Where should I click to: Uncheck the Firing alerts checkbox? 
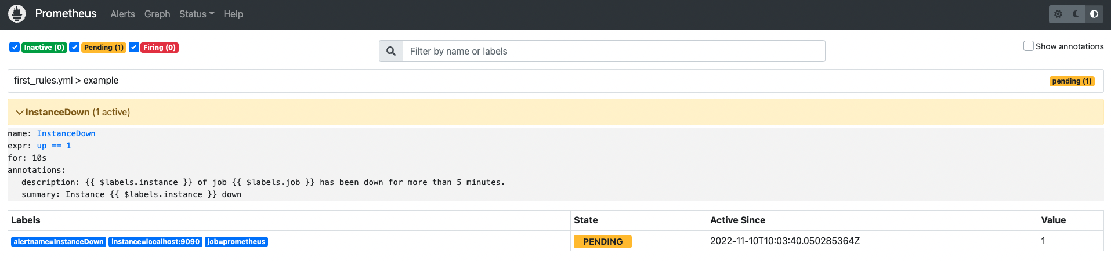(x=134, y=47)
